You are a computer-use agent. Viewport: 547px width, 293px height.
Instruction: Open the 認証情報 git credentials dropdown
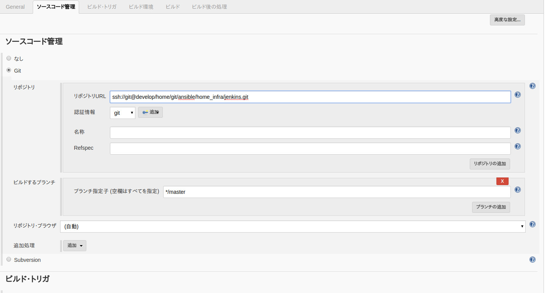122,113
